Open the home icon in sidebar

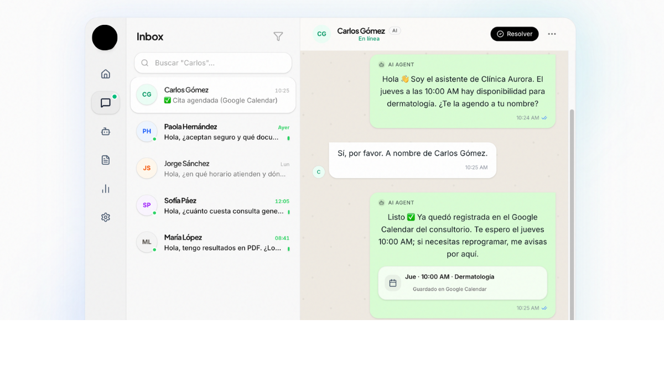106,74
